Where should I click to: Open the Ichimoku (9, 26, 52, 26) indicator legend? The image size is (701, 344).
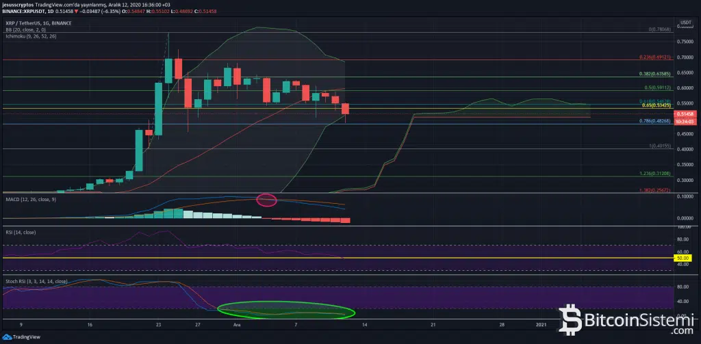click(x=29, y=36)
